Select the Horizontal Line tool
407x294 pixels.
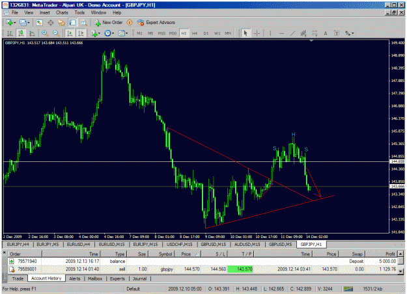click(x=281, y=33)
